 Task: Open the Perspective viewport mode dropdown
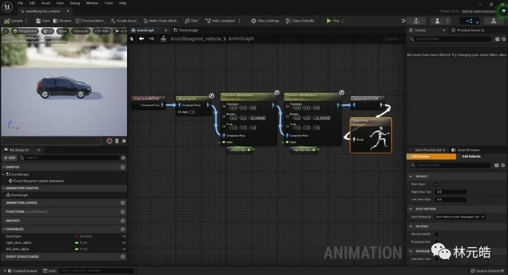click(x=25, y=31)
